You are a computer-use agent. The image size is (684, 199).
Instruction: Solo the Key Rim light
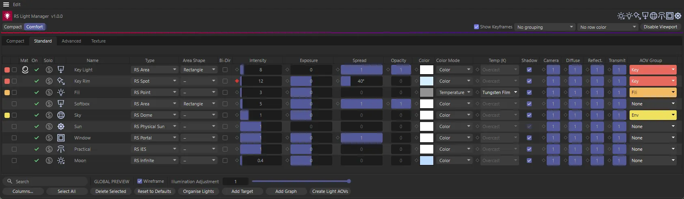[x=49, y=81]
